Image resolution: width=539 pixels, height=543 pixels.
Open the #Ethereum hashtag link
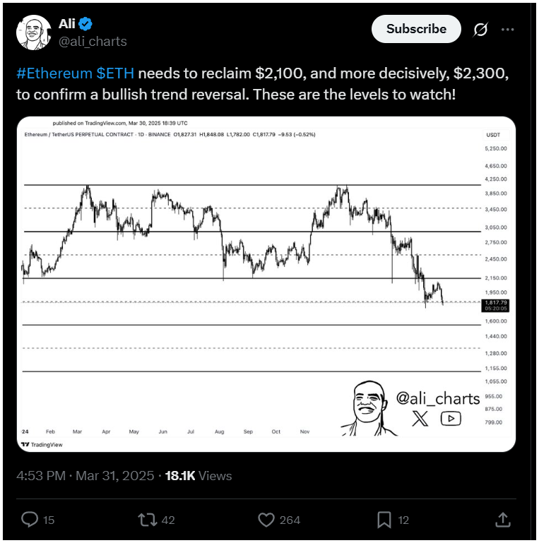pos(54,73)
